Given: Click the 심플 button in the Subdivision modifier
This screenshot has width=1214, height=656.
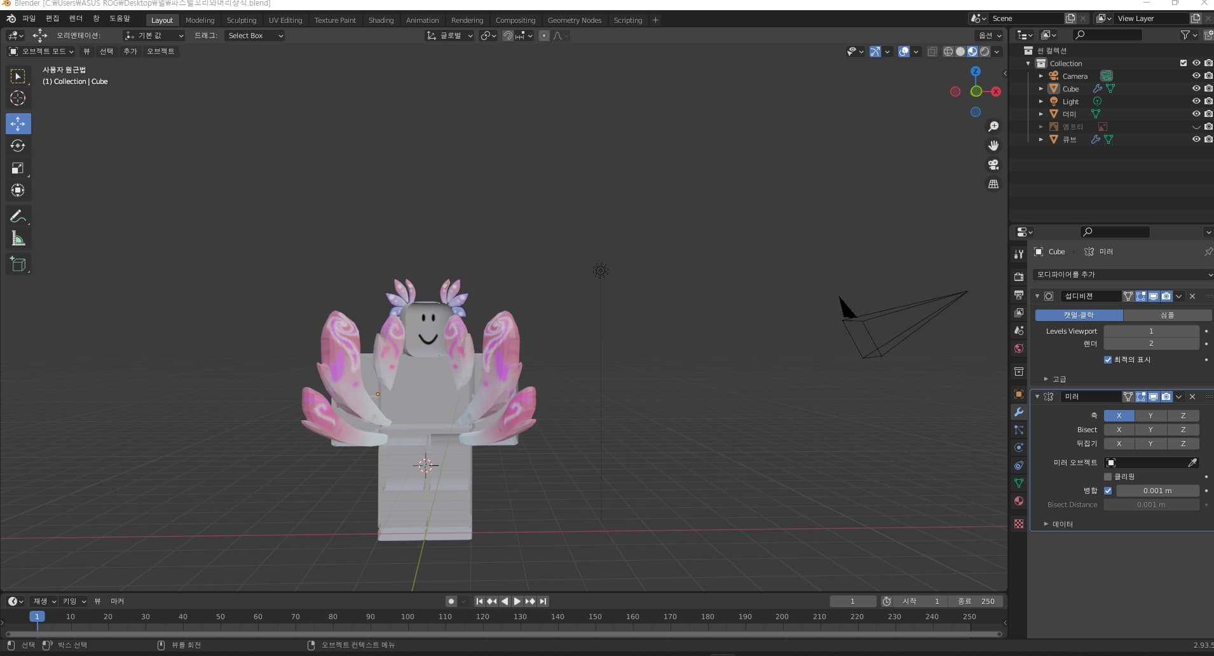Looking at the screenshot, I should pyautogui.click(x=1168, y=315).
